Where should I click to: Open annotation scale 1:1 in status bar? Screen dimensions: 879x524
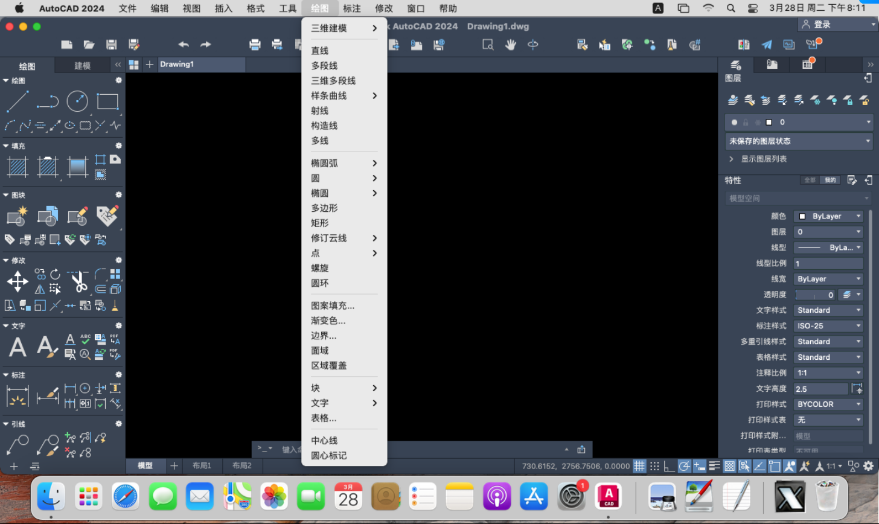coord(828,466)
